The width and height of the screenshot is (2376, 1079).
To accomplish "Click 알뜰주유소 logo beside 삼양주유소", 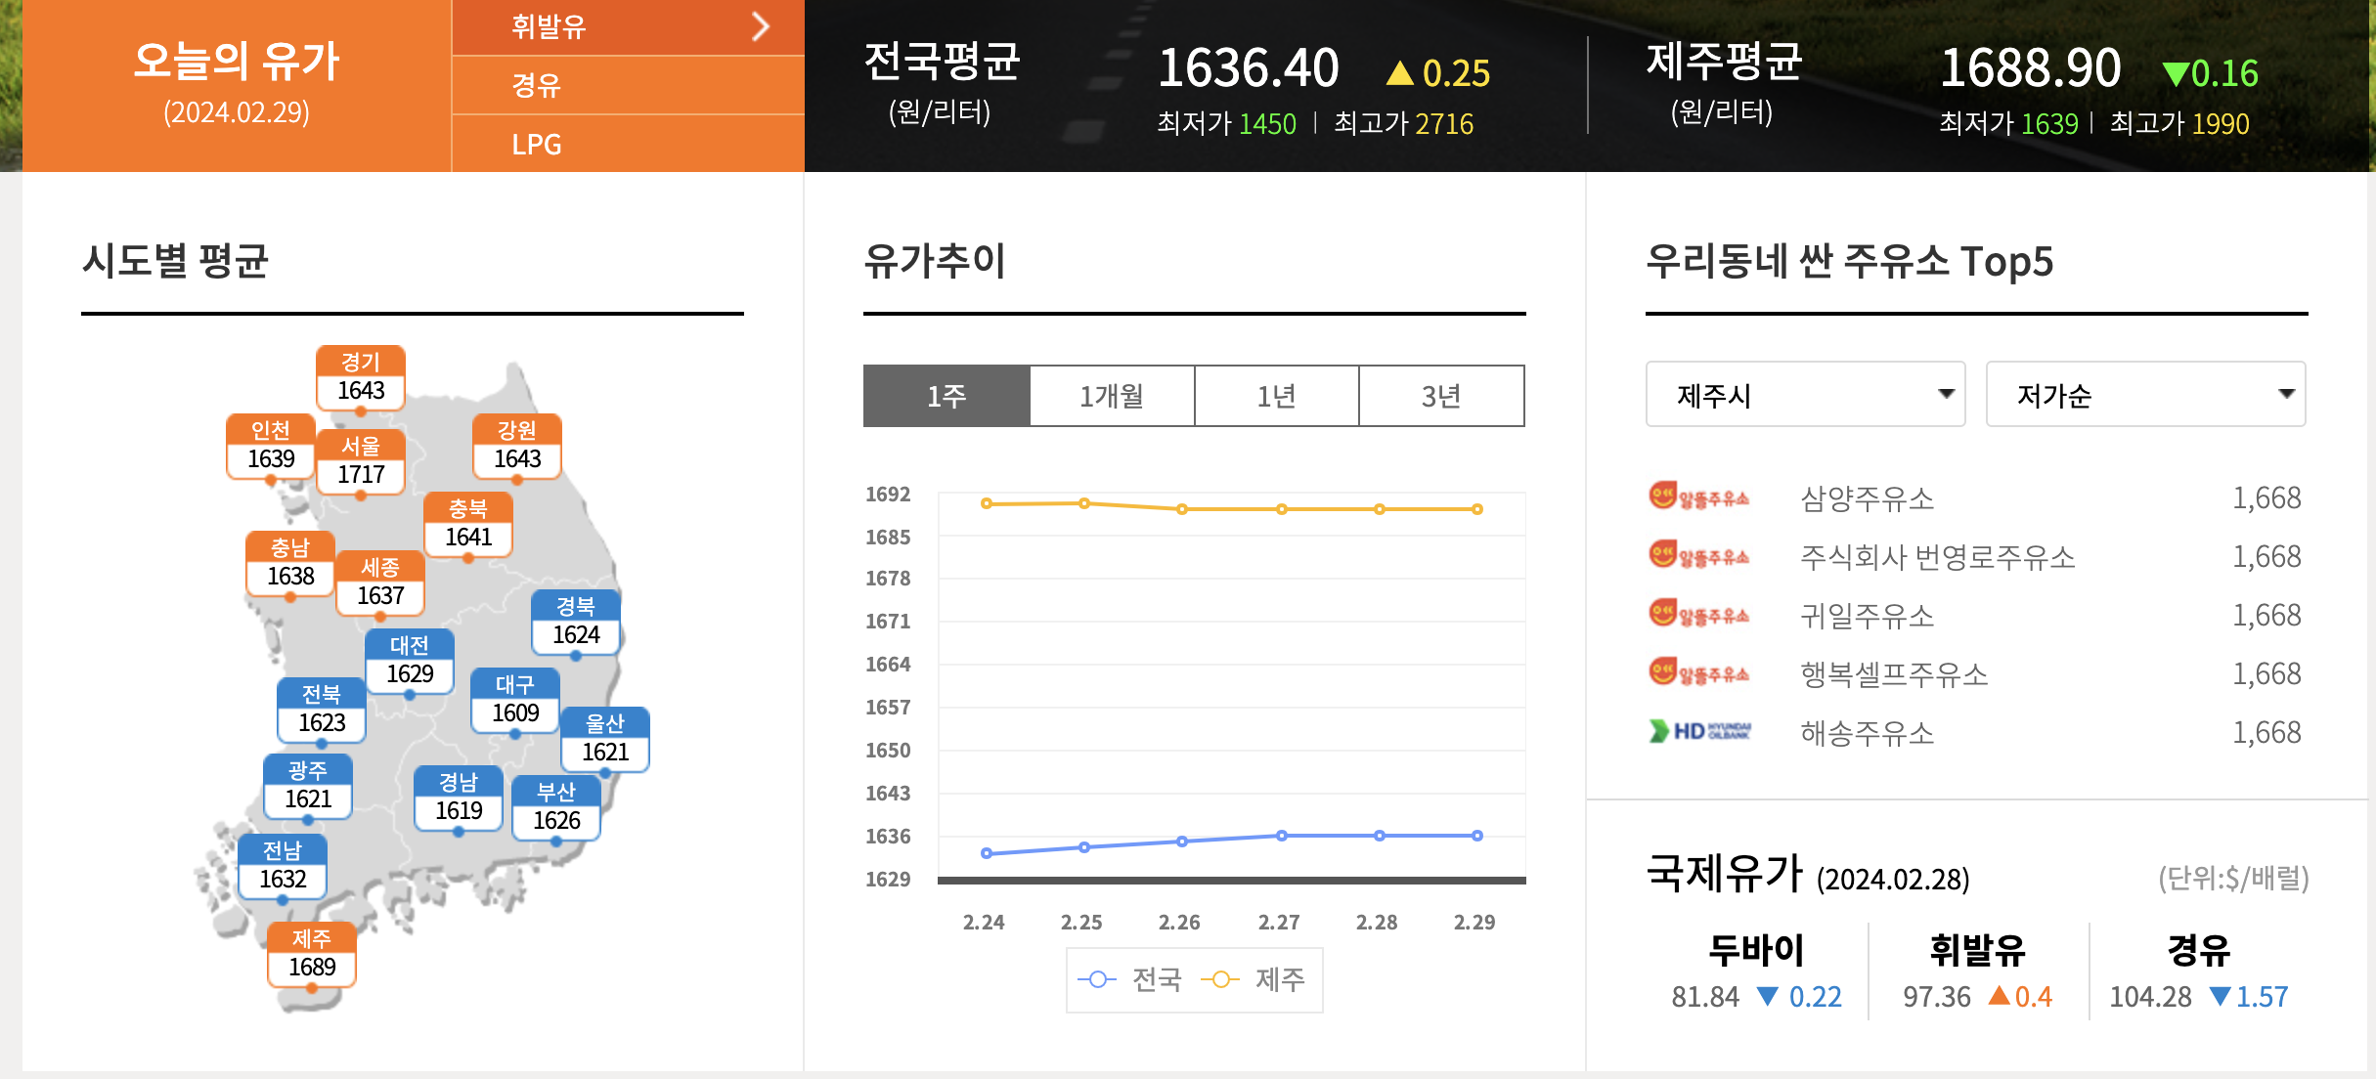I will [1698, 497].
